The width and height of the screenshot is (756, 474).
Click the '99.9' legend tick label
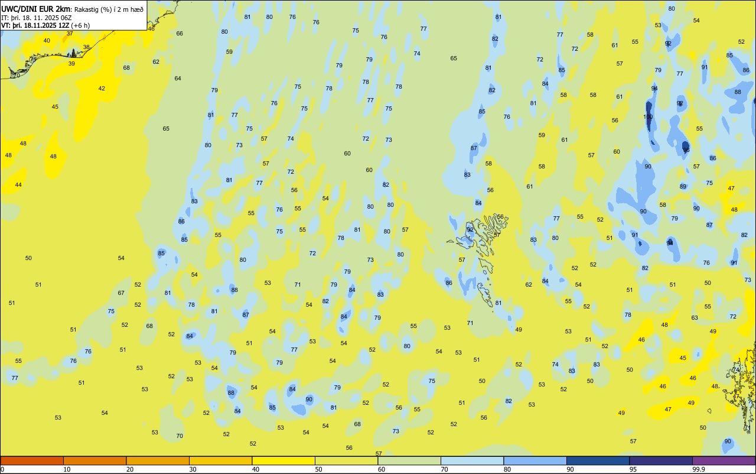click(x=699, y=469)
